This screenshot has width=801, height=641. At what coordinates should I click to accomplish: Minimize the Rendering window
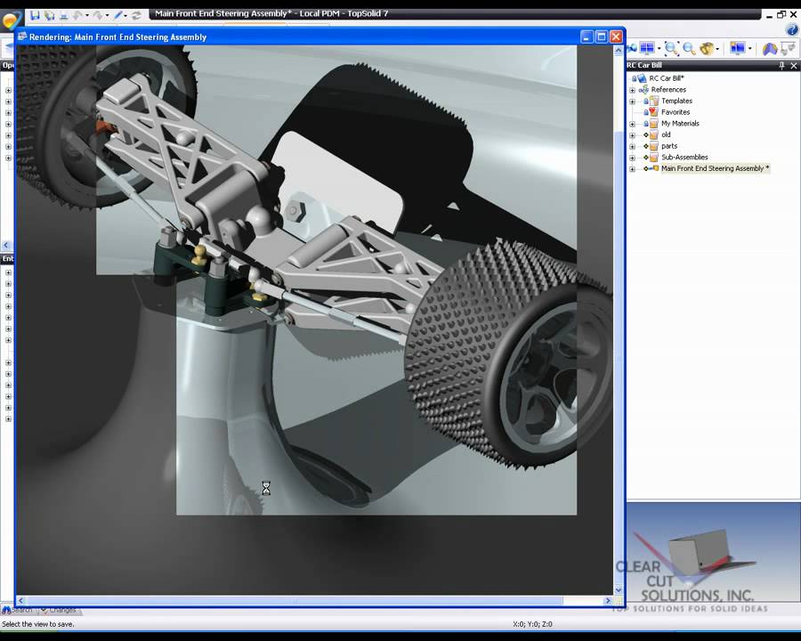tap(587, 37)
